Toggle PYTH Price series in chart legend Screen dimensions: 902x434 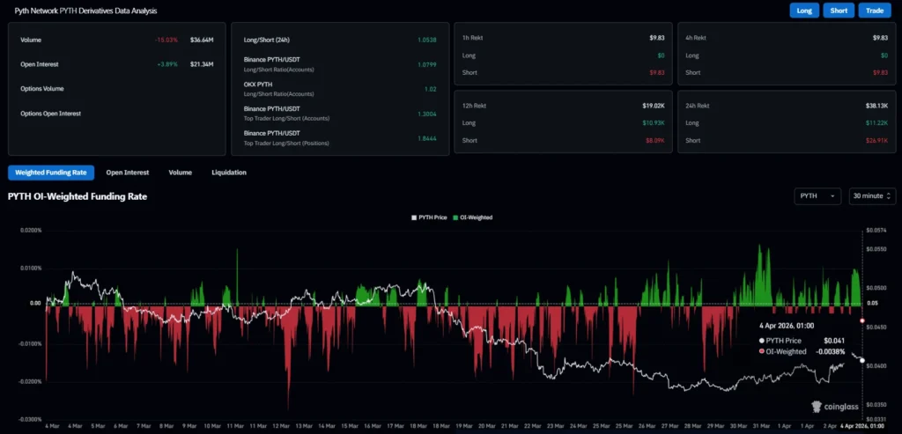click(x=431, y=217)
